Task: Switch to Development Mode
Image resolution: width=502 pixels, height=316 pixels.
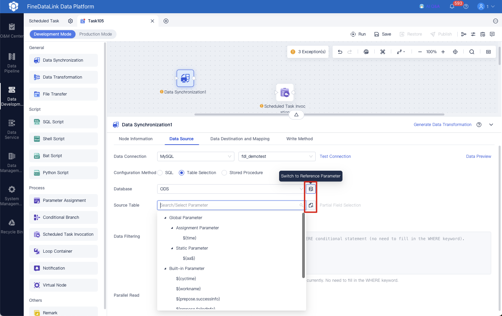Action: [53, 34]
